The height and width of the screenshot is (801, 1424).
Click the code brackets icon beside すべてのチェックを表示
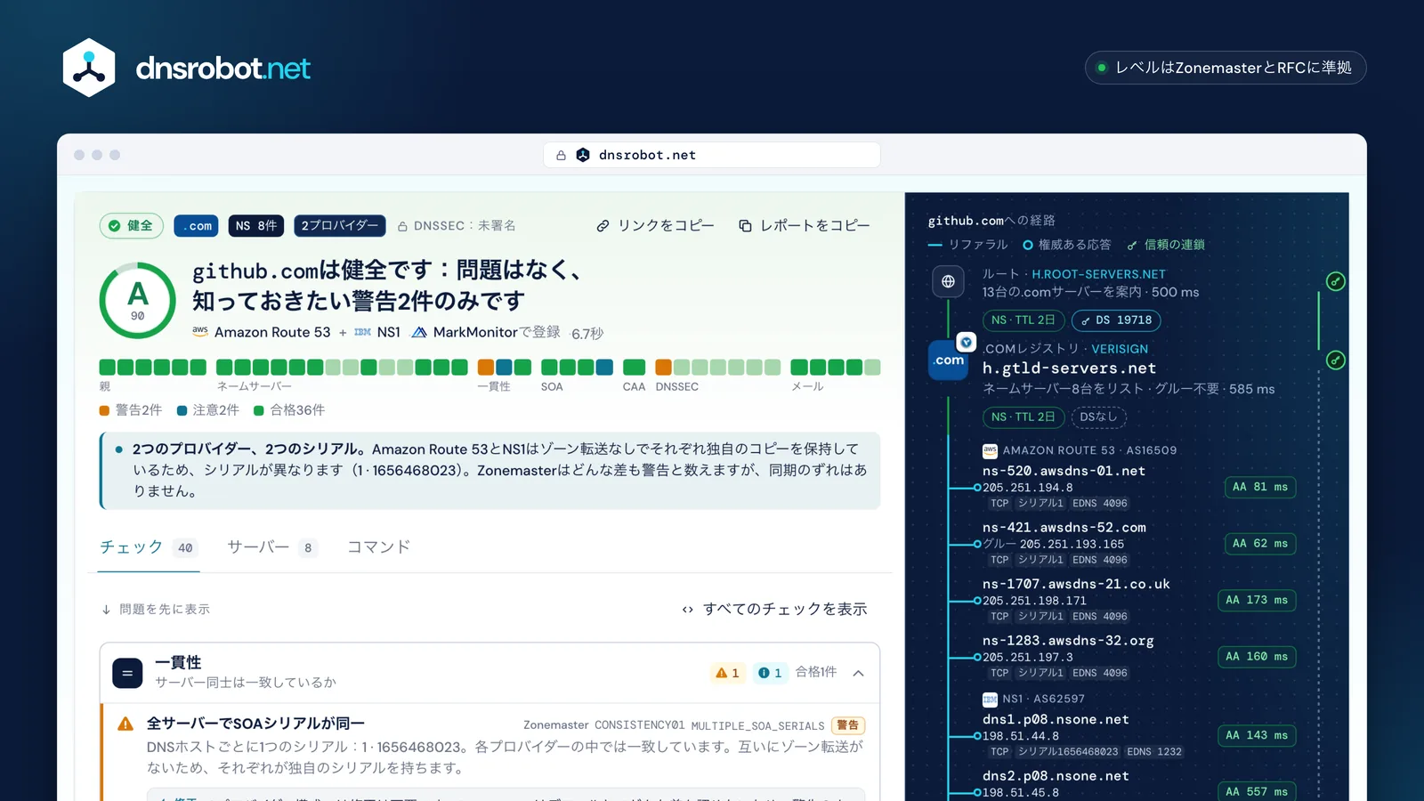tap(688, 610)
